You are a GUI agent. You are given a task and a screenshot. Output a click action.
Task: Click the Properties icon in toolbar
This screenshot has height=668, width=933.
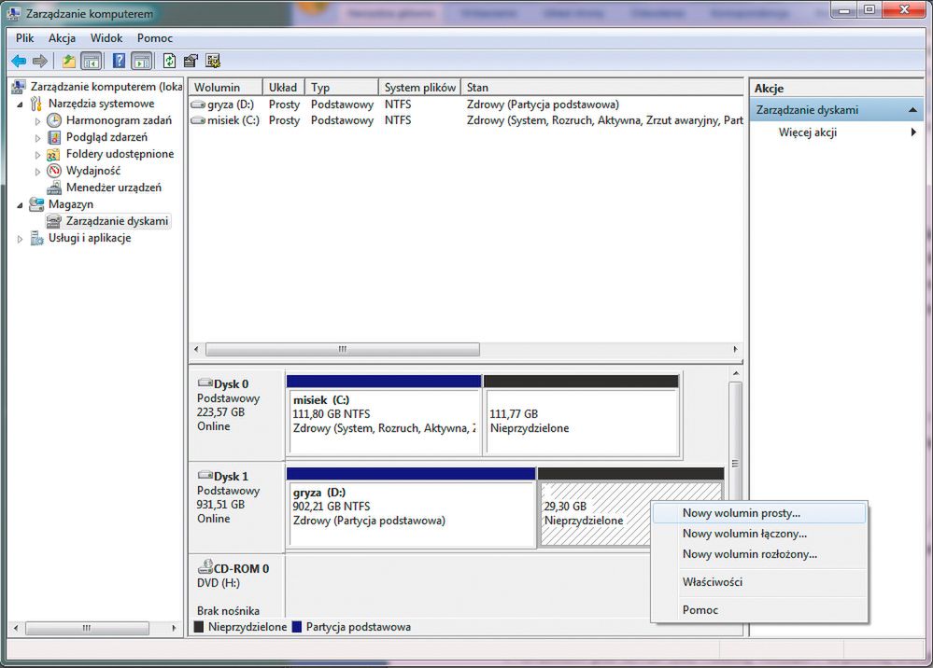coord(191,61)
